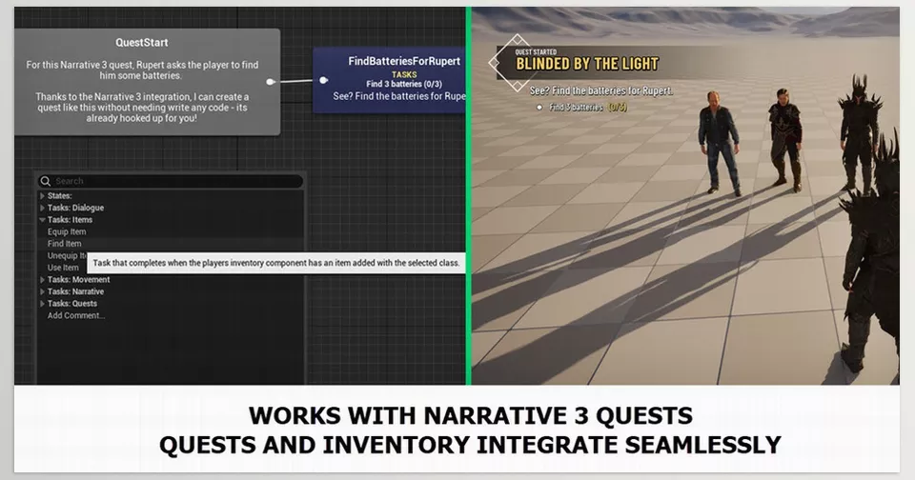This screenshot has width=915, height=480.
Task: Click the search magnifier icon in the task list
Action: point(46,181)
